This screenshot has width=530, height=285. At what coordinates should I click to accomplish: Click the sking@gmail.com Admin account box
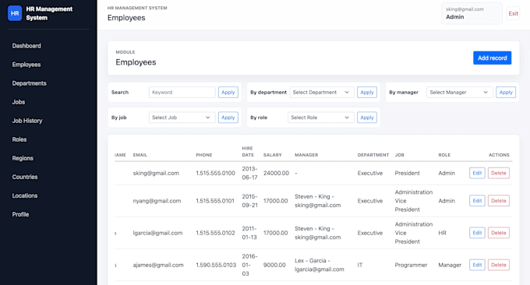(472, 13)
